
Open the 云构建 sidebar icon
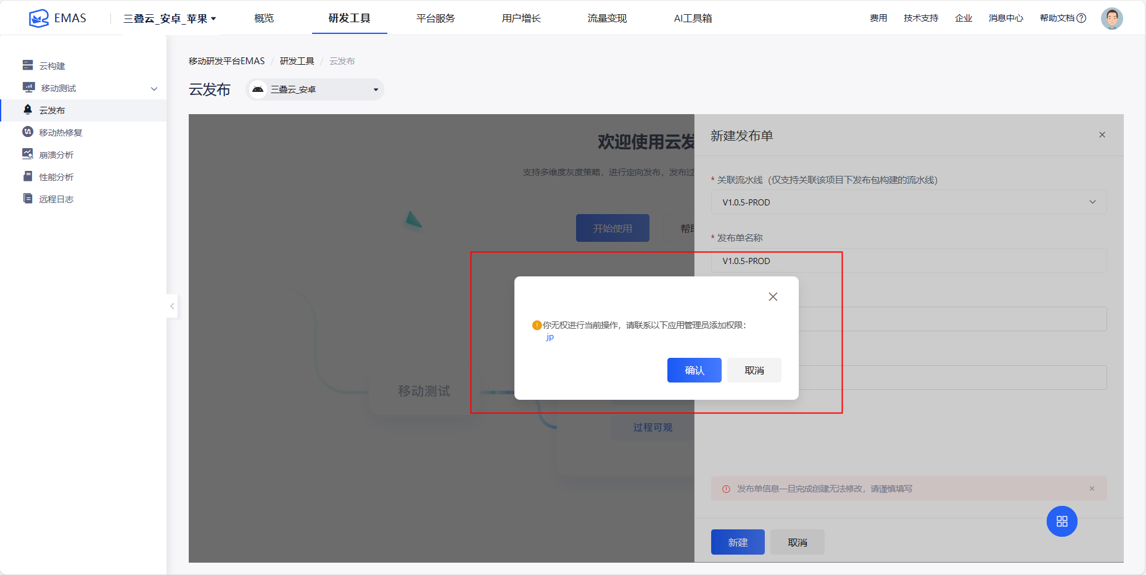coord(28,65)
